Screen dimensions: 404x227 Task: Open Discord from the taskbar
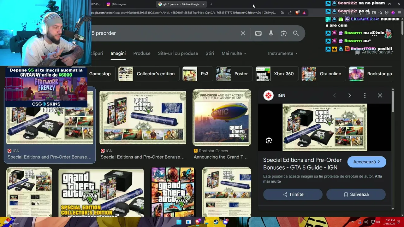(225, 222)
